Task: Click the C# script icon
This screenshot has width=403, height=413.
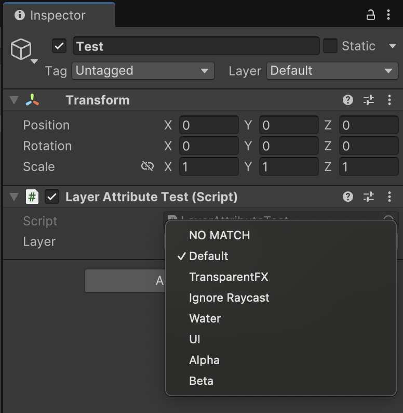Action: (32, 197)
